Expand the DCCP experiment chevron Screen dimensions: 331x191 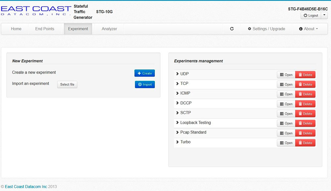point(177,103)
